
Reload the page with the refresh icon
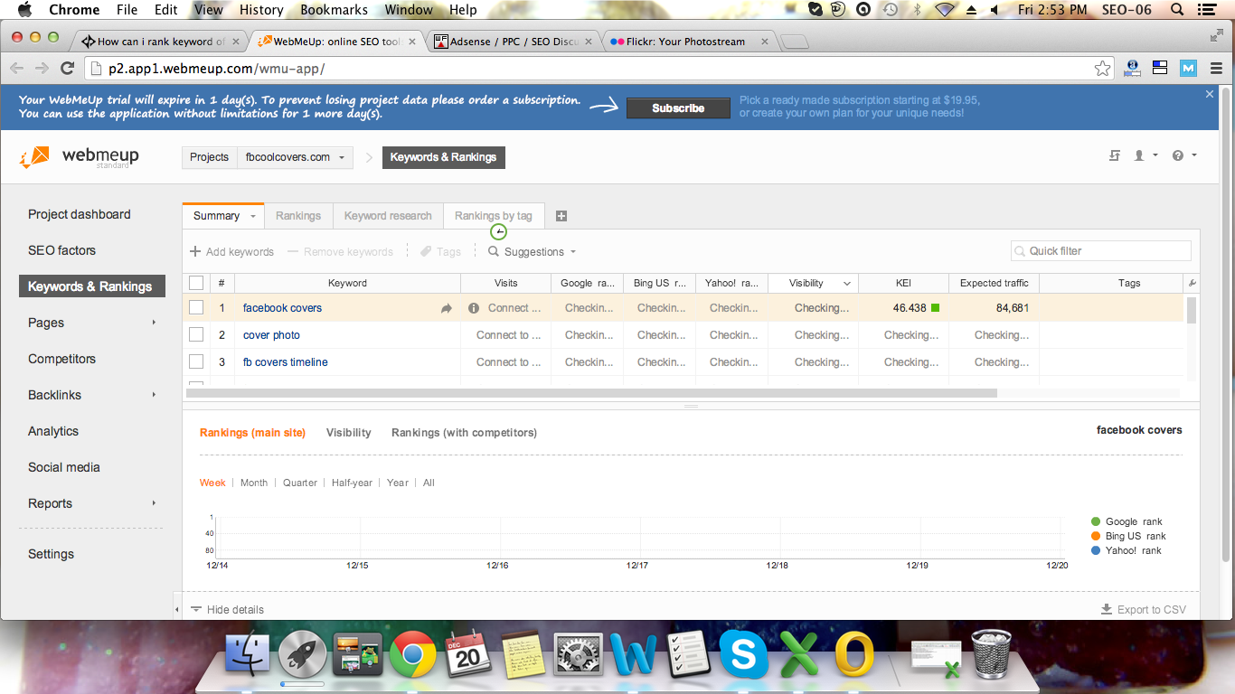pos(67,69)
